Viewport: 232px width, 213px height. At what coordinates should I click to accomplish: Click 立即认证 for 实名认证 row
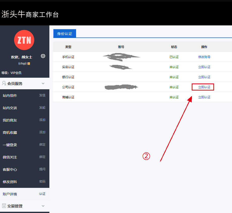[x=204, y=67]
